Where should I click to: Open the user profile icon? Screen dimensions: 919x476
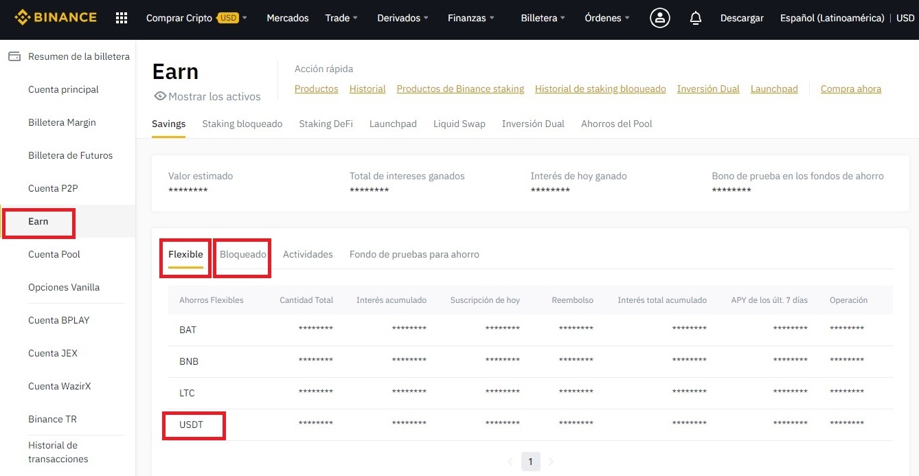coord(660,18)
